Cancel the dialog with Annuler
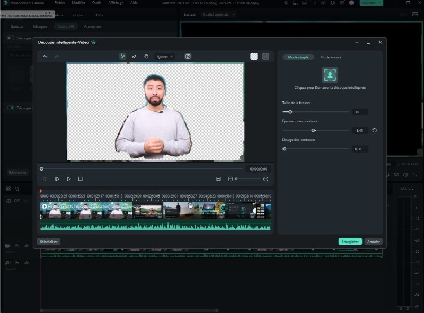424x313 pixels. 374,242
